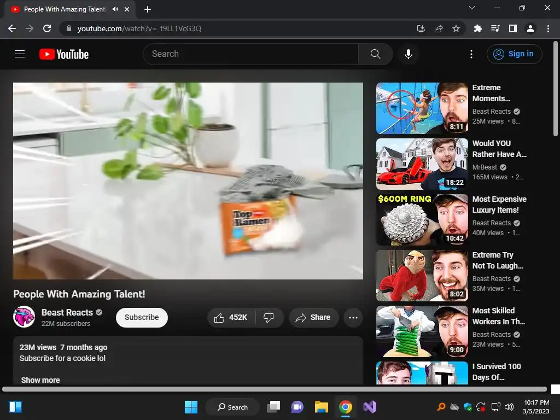
Task: Open volume control in system tray
Action: pos(509,407)
